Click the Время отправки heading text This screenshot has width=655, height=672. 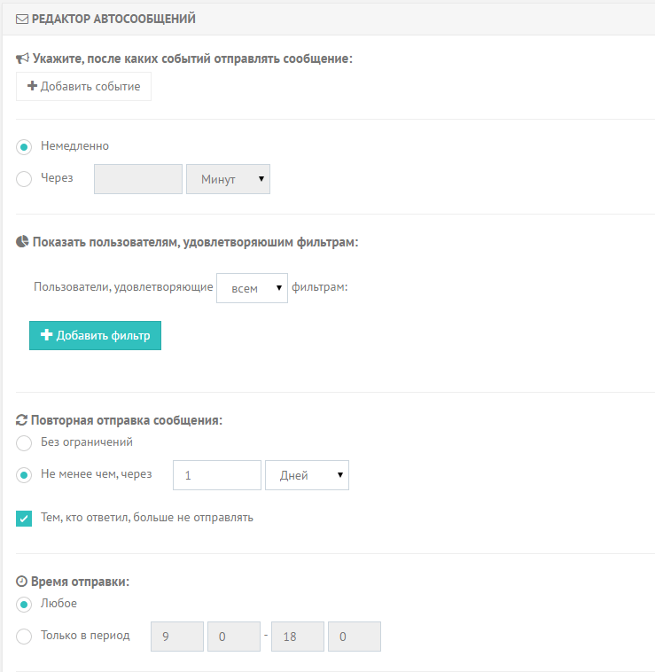[x=80, y=582]
